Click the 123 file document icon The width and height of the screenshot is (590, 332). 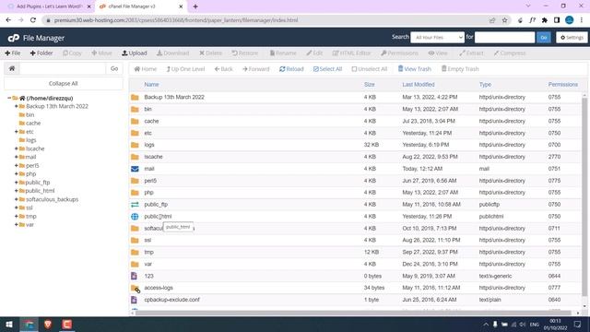click(x=134, y=276)
